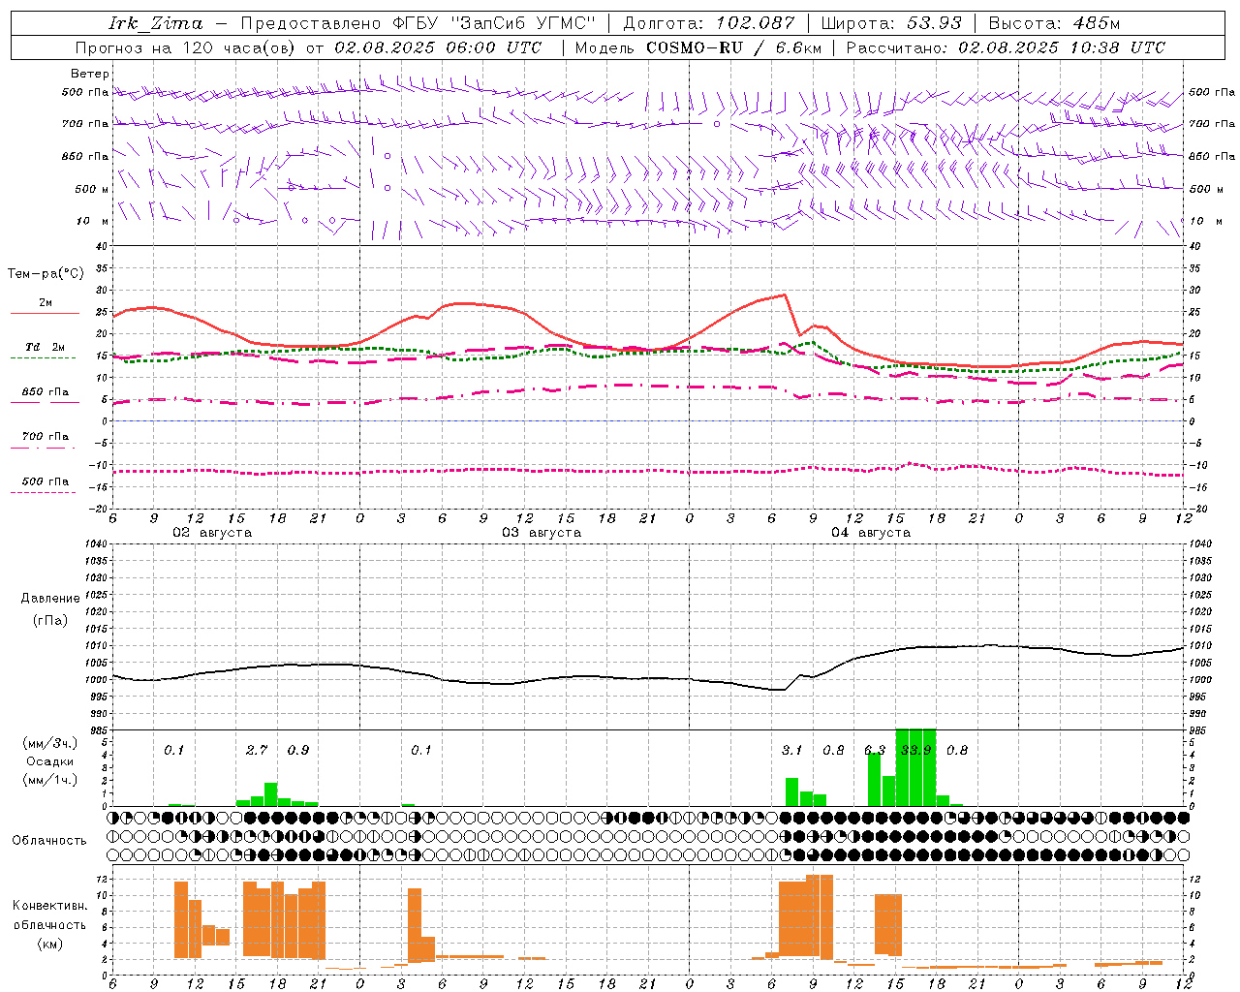Click the (мм/1ч.) precipitation unit label

49,780
